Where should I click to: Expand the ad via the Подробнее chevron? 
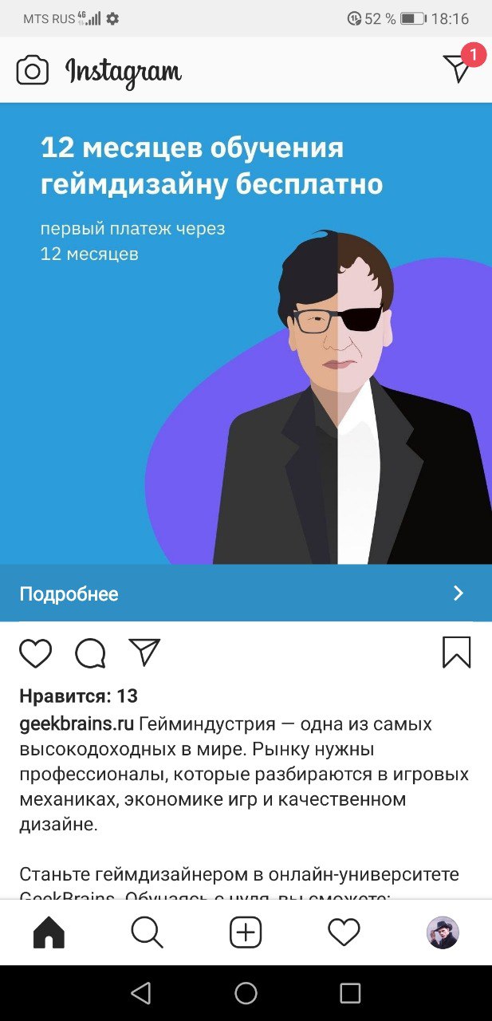tap(459, 593)
